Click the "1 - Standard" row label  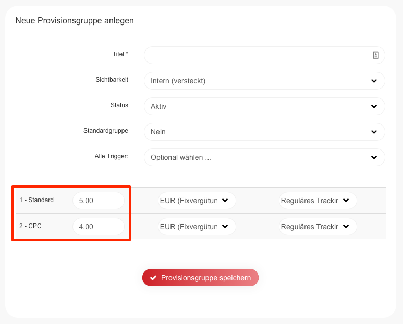tap(36, 200)
